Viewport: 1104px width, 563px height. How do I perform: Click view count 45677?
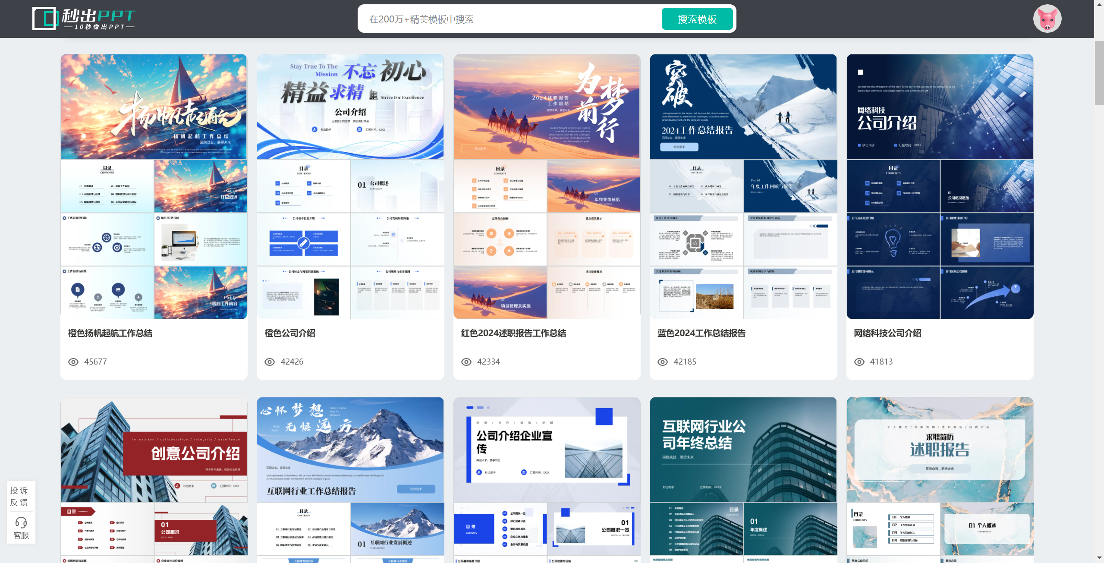(x=95, y=362)
